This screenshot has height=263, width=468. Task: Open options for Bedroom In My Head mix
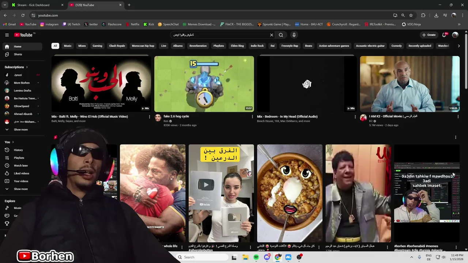coord(355,117)
